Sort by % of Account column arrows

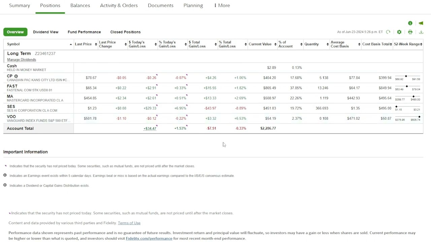[x=301, y=44]
